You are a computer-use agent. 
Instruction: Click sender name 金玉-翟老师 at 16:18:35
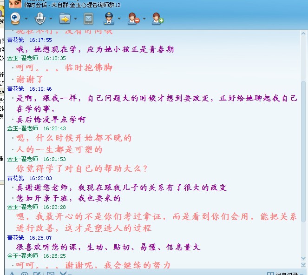[22, 58]
